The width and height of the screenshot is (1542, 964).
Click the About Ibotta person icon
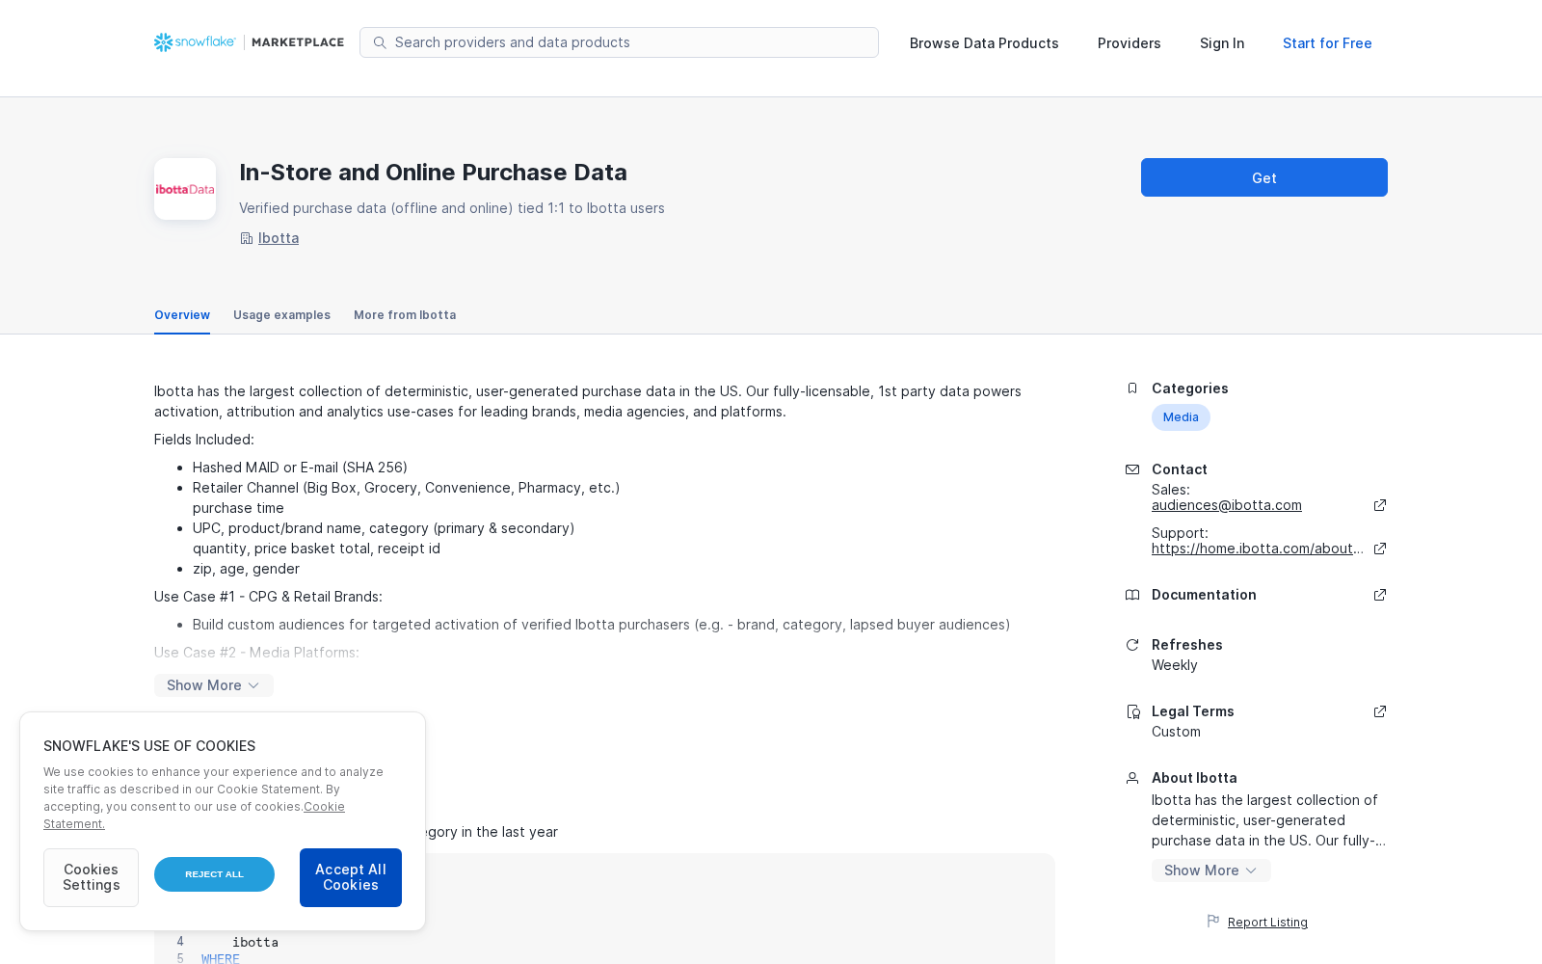tap(1132, 778)
